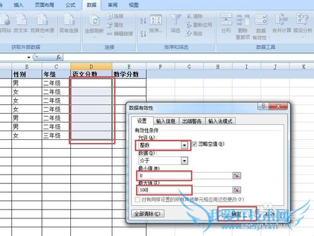Expand the Name Box dropdown arrow
Screen dimensions: 314x236
pos(29,57)
